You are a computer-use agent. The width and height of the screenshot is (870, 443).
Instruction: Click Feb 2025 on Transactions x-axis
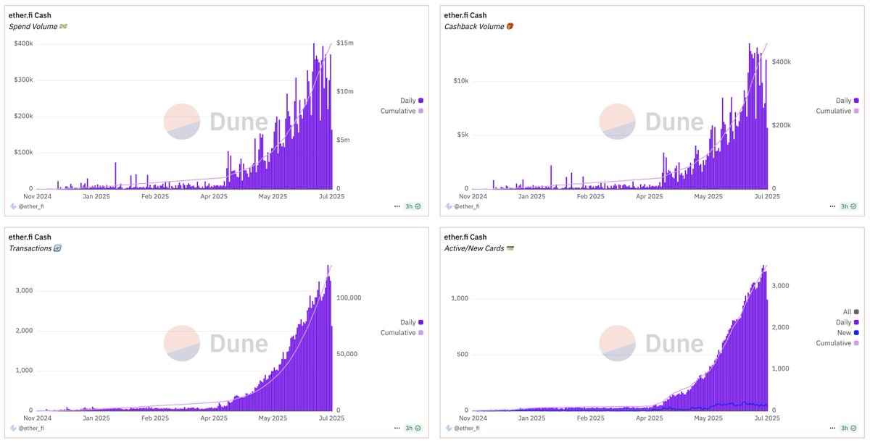tap(155, 418)
